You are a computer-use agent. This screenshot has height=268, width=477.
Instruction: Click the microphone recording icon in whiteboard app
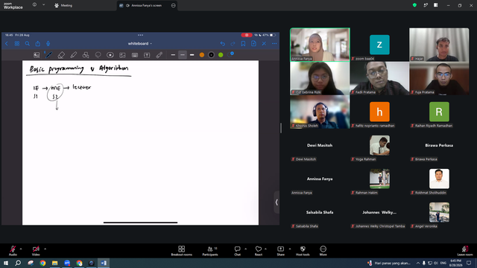click(48, 44)
